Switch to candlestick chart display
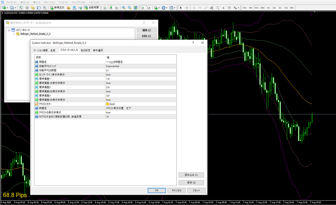336x205 pixels. pyautogui.click(x=111, y=8)
